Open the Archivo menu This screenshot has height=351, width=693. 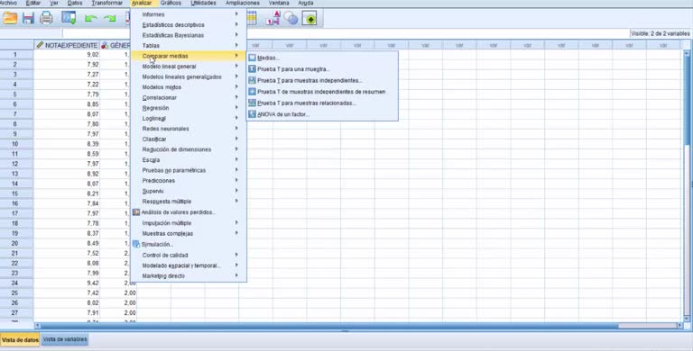8,3
